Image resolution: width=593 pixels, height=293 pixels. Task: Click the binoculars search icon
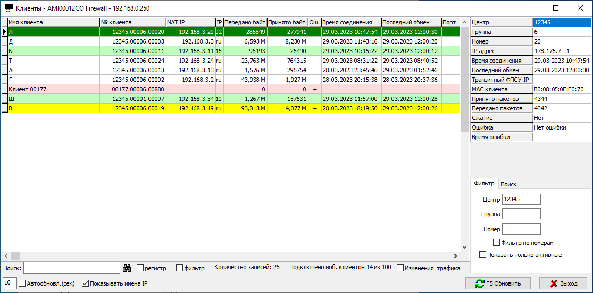(x=127, y=268)
